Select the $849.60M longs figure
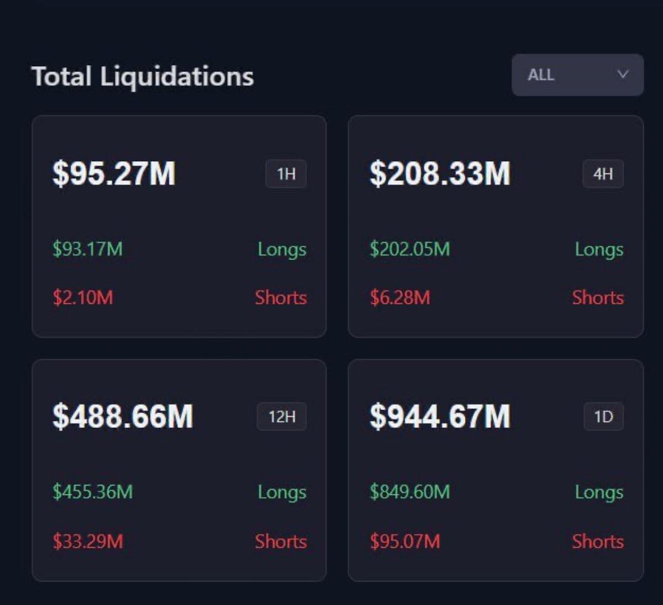This screenshot has height=605, width=663. point(410,492)
